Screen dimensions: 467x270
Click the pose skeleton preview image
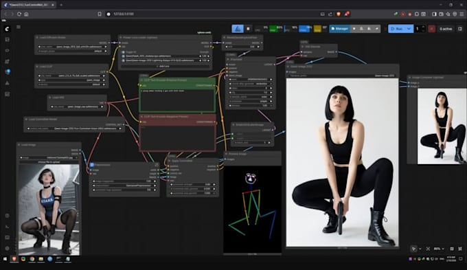pos(252,209)
